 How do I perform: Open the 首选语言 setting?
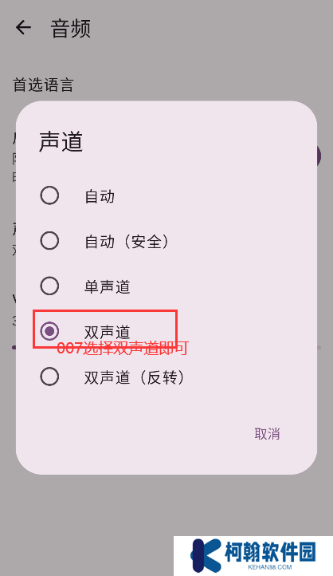click(x=43, y=85)
